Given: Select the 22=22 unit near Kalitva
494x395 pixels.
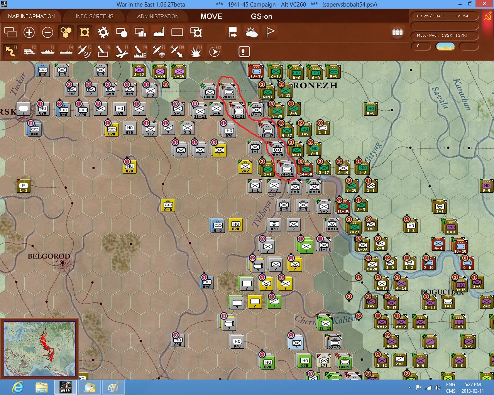Looking at the screenshot, I should (335, 342).
